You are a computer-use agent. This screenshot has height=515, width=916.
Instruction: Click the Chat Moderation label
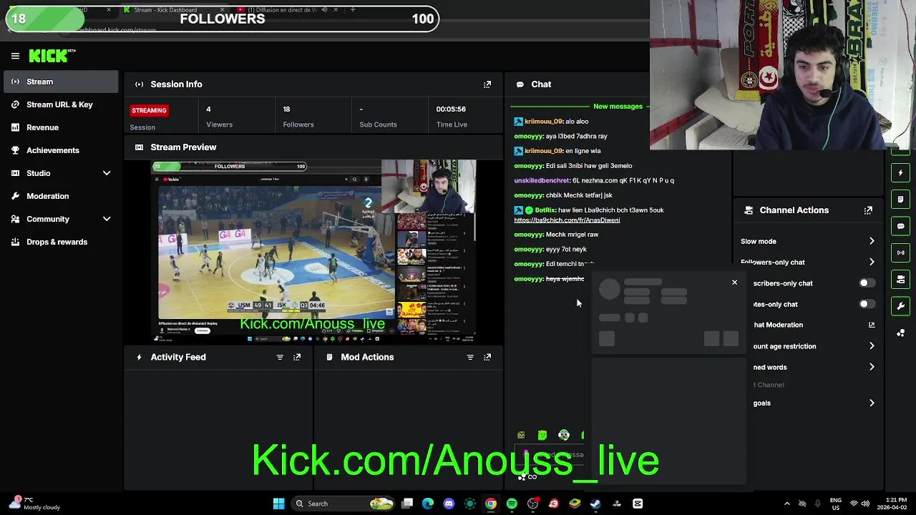point(778,325)
